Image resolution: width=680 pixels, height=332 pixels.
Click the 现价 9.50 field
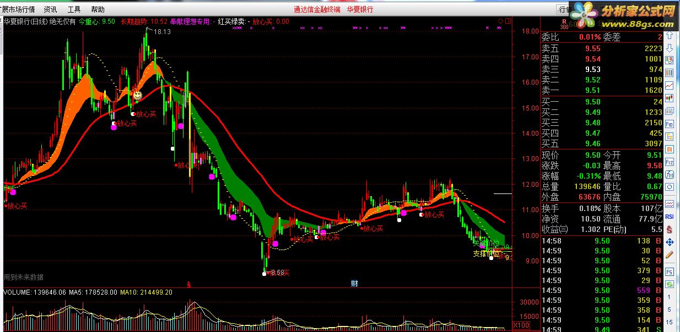[571, 156]
